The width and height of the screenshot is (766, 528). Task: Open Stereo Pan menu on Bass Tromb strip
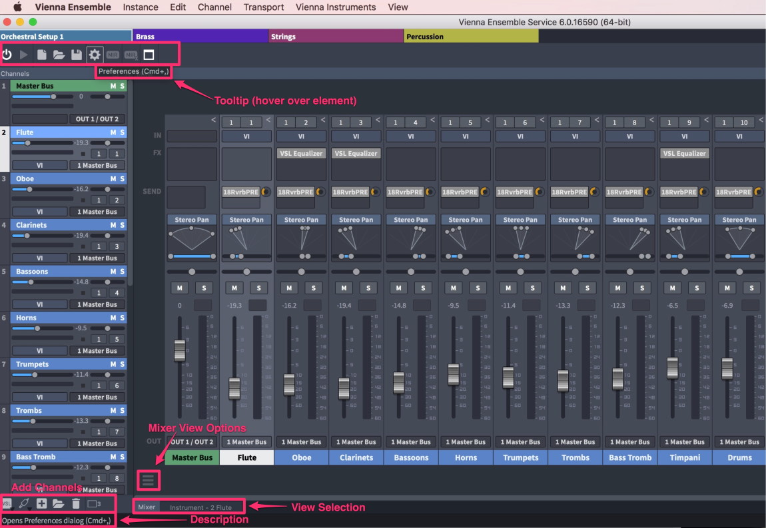[629, 220]
